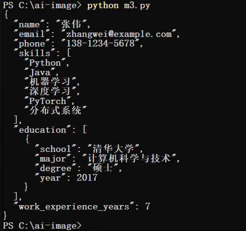Click the name value 张伟

(x=71, y=24)
